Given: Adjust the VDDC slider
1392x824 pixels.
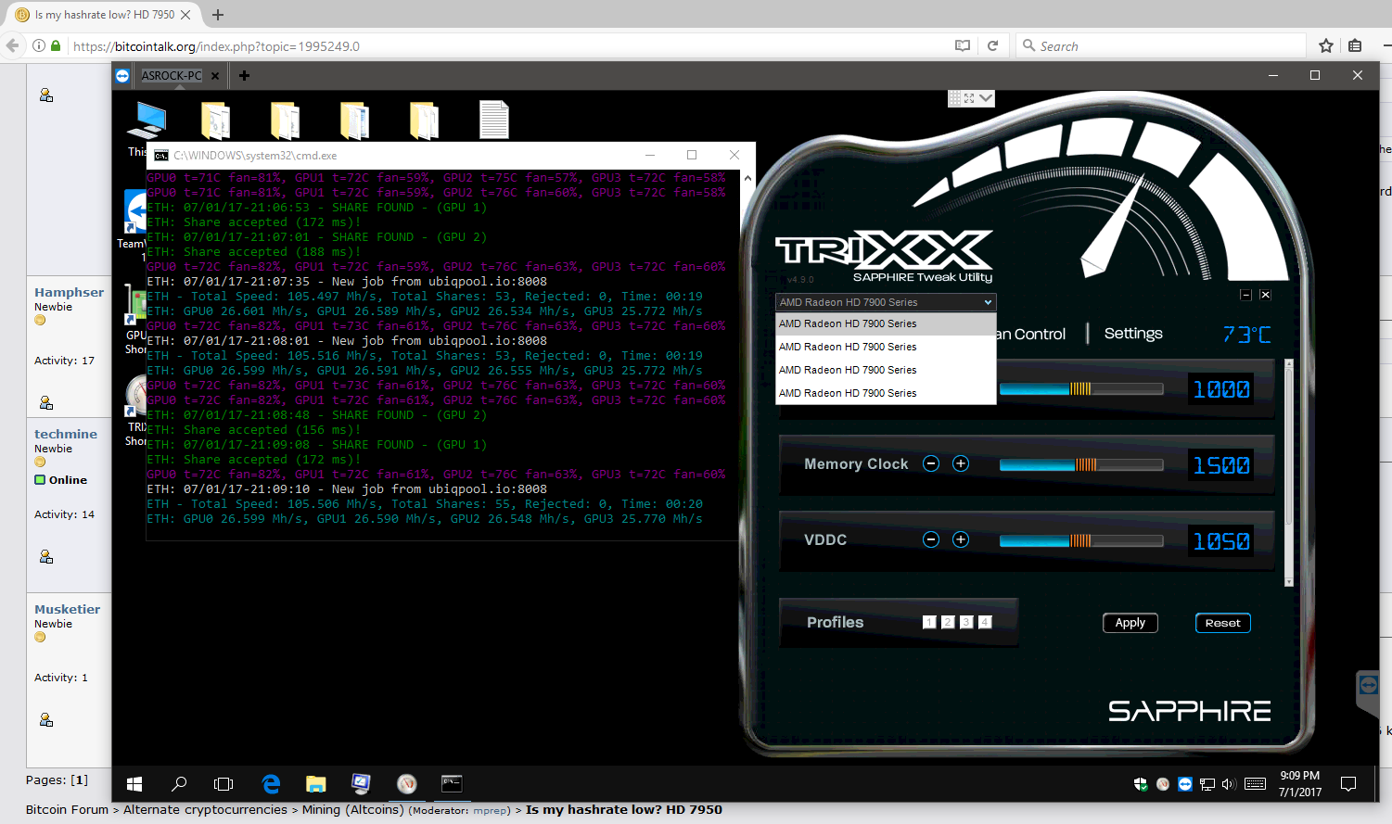Looking at the screenshot, I should (x=1081, y=540).
